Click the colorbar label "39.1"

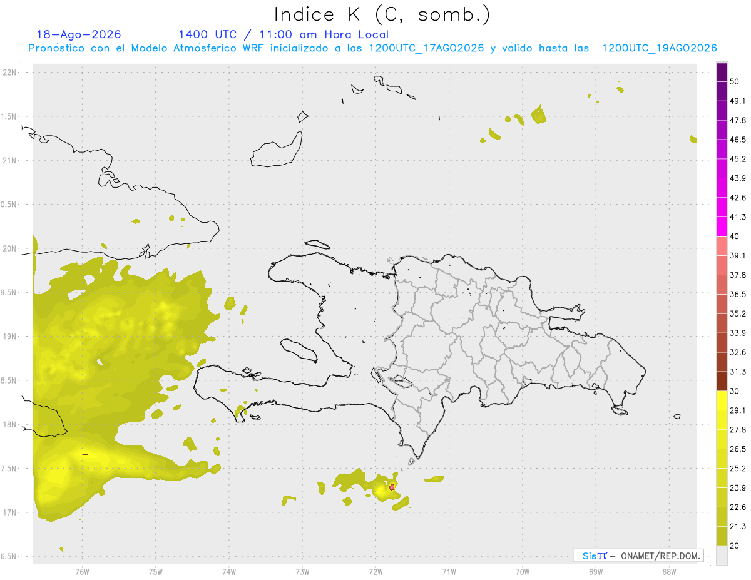click(738, 256)
